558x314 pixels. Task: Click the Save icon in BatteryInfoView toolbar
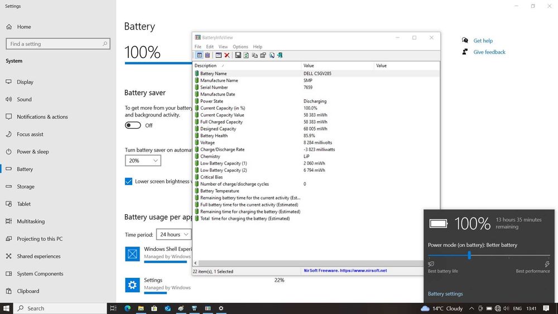pos(238,55)
